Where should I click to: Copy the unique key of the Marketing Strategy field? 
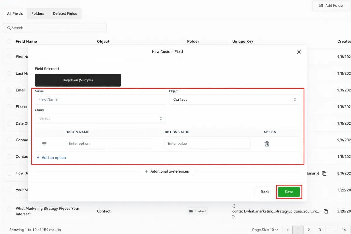[326, 211]
